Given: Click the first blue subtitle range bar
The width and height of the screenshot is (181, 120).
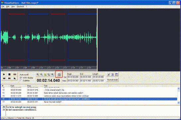Looking at the screenshot, I should pos(39,14).
